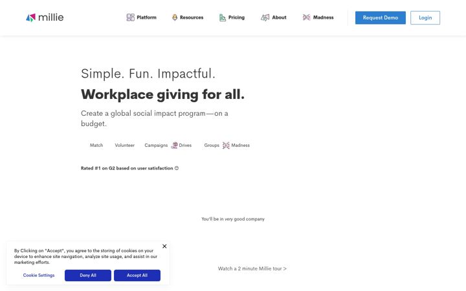This screenshot has height=291, width=466.
Task: Click the You'll be in very good company text
Action: [233, 219]
